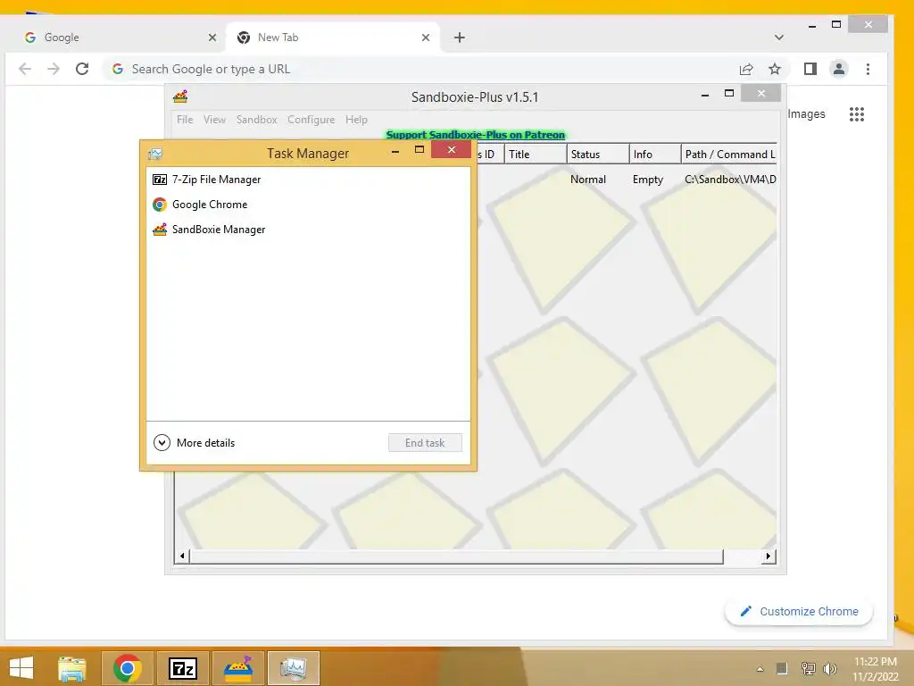
Task: Expand More details in Task Manager
Action: click(194, 443)
